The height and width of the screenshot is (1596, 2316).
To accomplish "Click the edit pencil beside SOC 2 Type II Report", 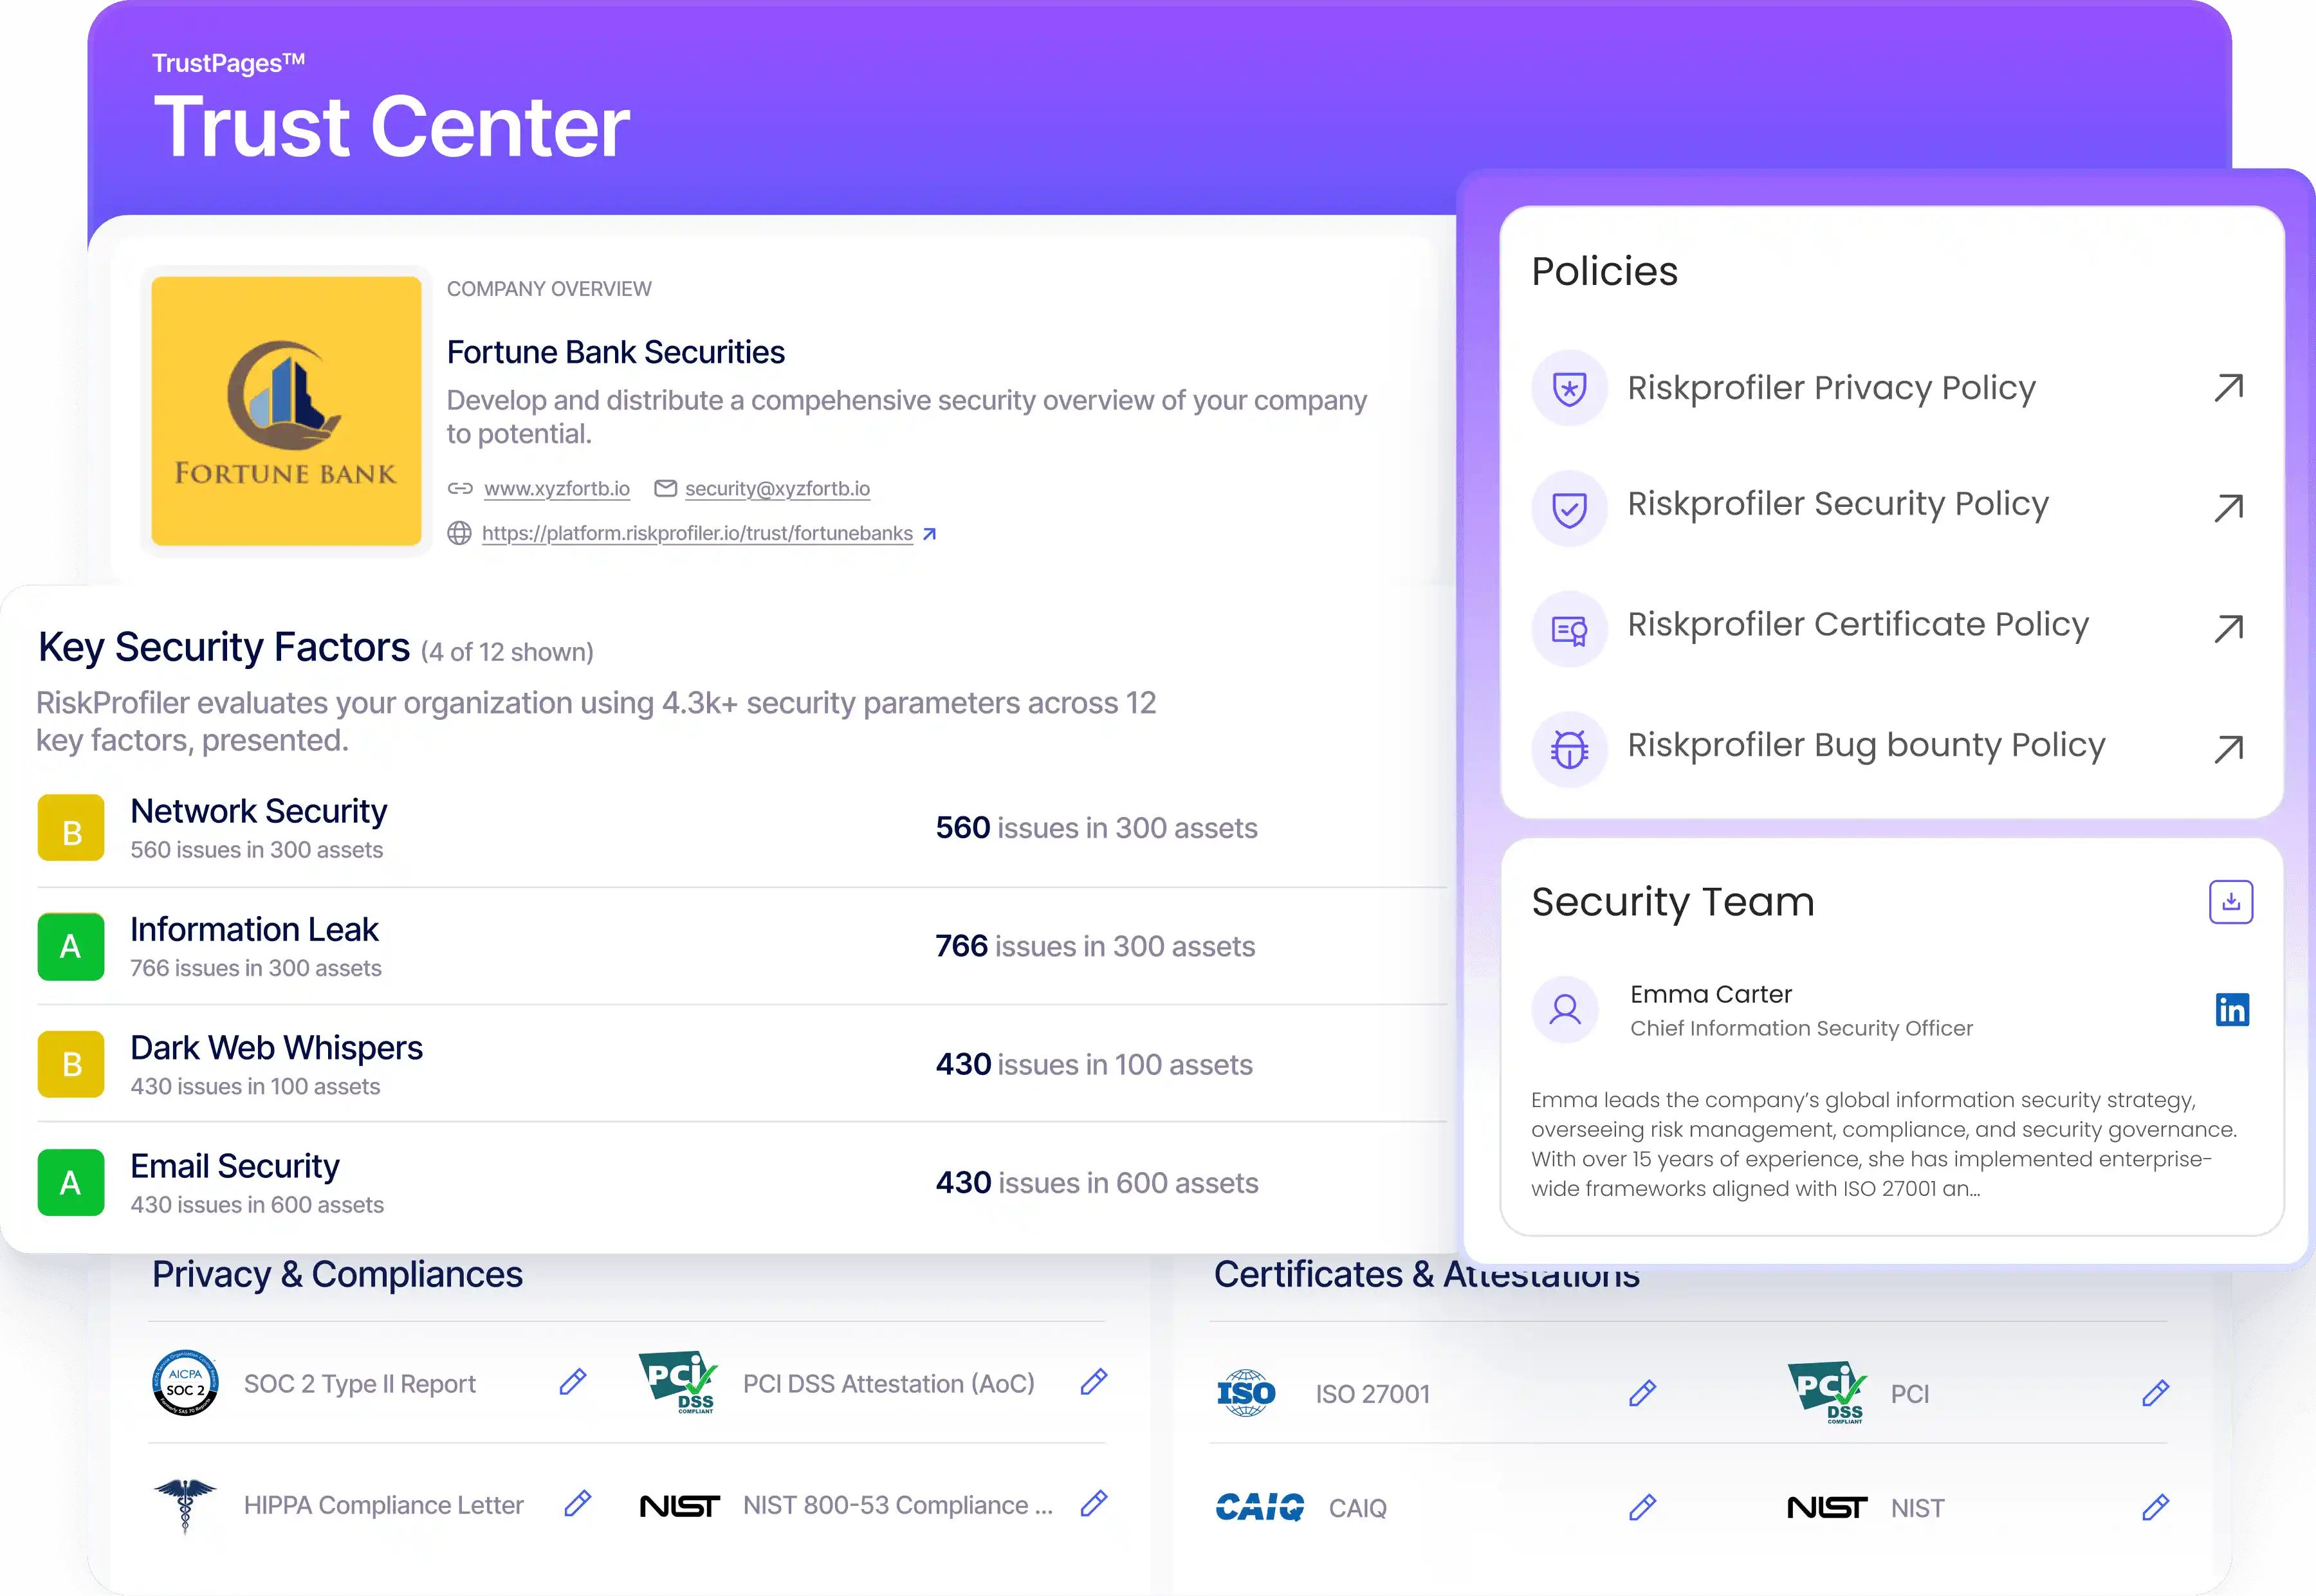I will click(x=572, y=1382).
